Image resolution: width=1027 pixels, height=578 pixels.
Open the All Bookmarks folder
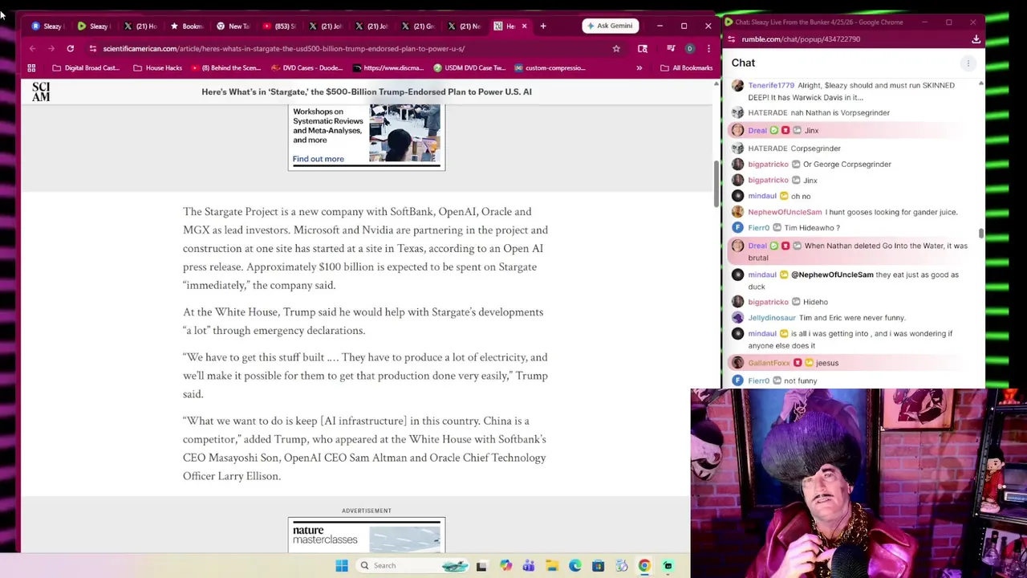[x=687, y=67]
